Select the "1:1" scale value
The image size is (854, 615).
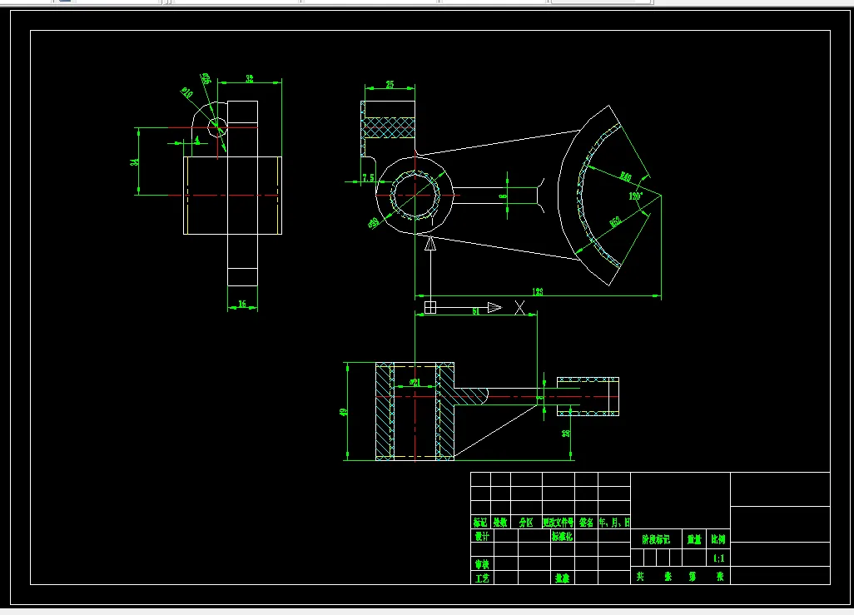pos(719,558)
